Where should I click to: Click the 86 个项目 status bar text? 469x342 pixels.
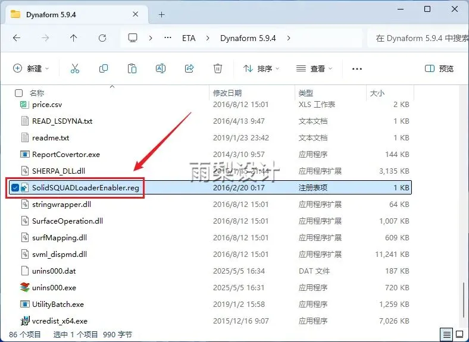(25, 334)
